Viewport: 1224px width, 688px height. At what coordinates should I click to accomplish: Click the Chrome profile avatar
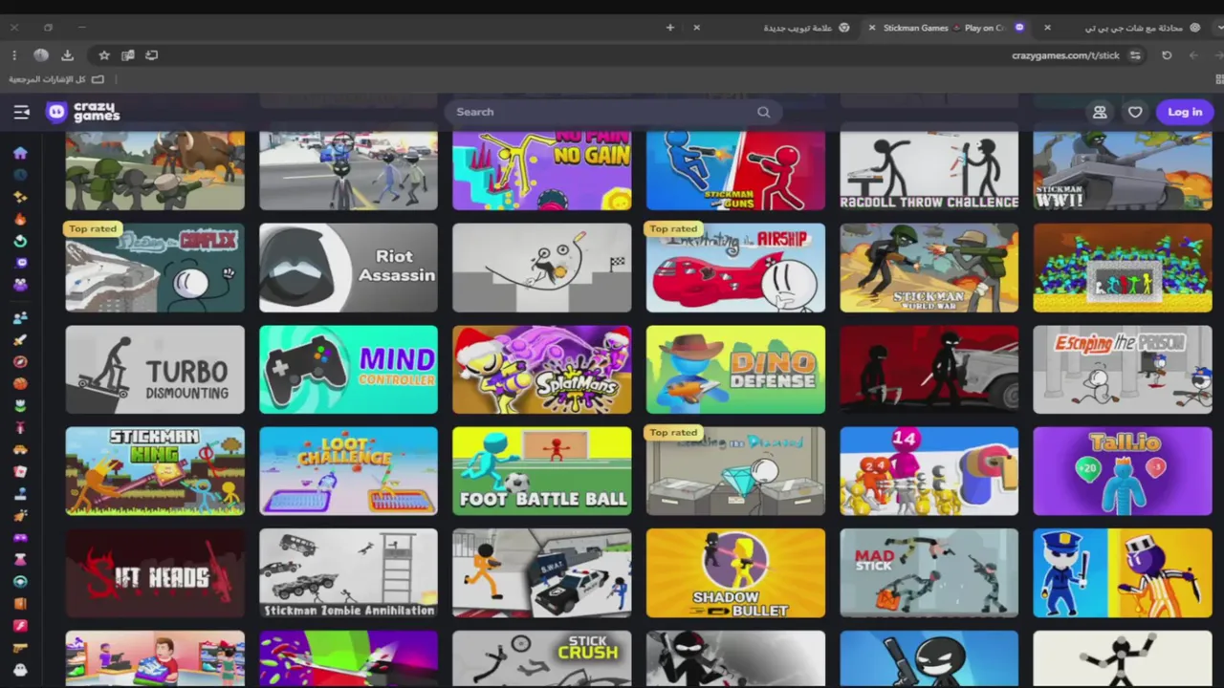pyautogui.click(x=40, y=55)
